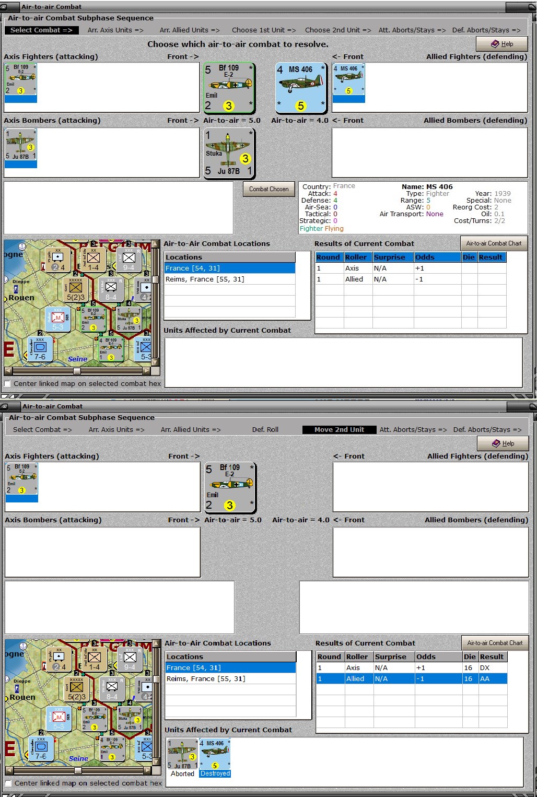Click lower map horizontal scrollbar right arrow
The image size is (537, 797).
[x=148, y=770]
